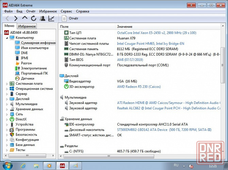Go back with the left arrow toolbar button

pyautogui.click(x=7, y=19)
